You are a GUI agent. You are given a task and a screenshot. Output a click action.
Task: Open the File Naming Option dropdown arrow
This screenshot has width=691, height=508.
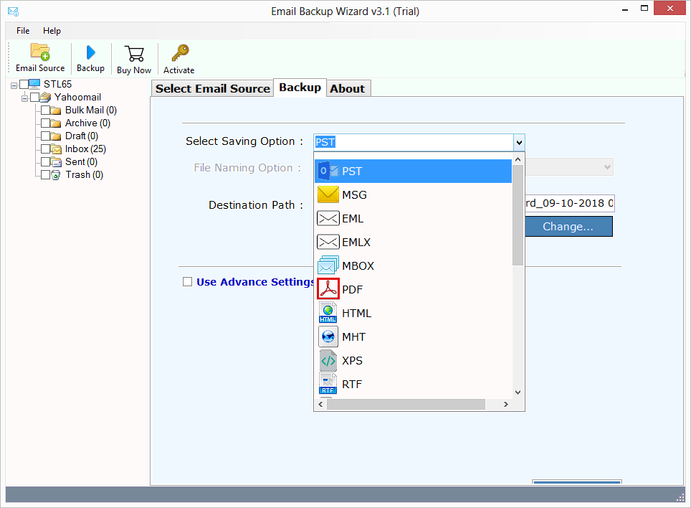[x=607, y=167]
